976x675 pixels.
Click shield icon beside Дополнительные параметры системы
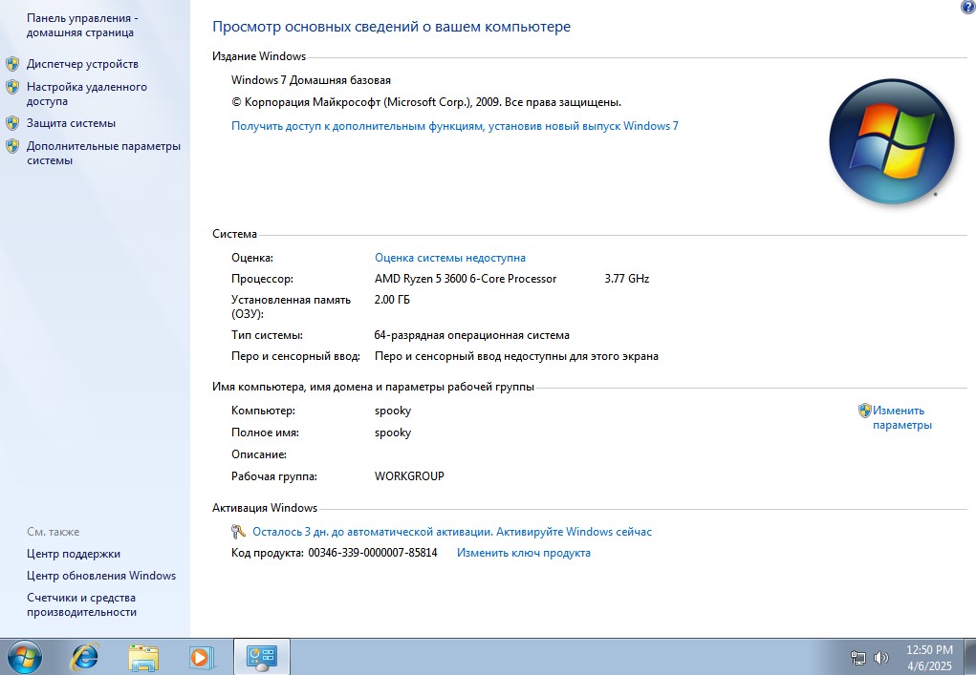[12, 146]
